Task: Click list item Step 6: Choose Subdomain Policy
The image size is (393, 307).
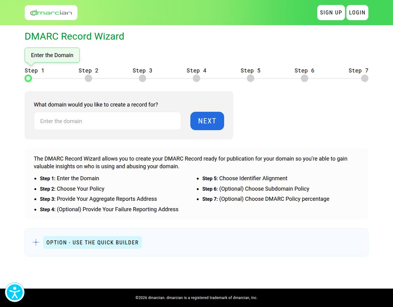Action: [256, 189]
